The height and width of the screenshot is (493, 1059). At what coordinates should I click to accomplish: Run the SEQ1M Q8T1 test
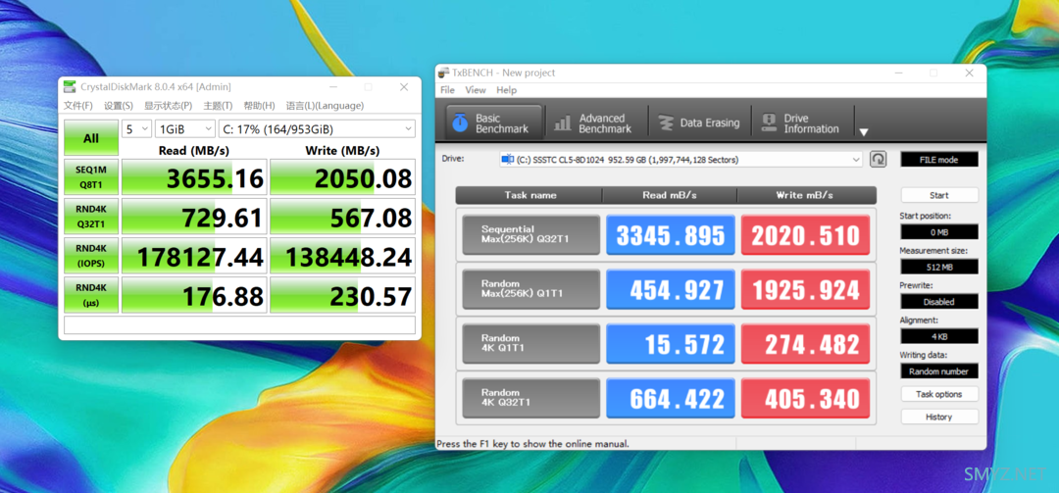(90, 176)
